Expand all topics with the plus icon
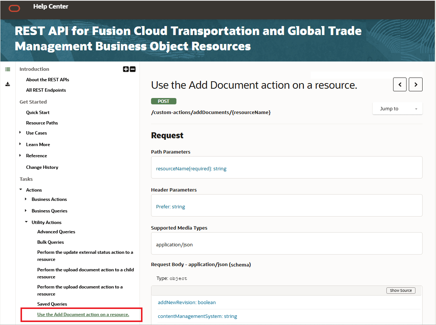Viewport: 436px width, 325px height. [126, 69]
